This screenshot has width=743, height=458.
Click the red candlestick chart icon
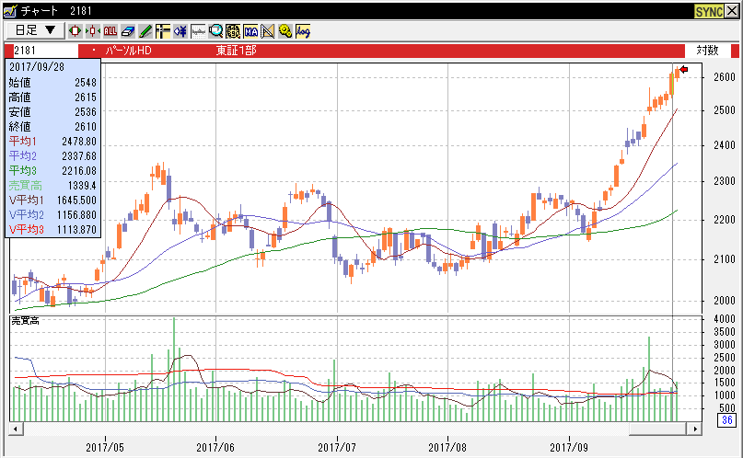75,30
